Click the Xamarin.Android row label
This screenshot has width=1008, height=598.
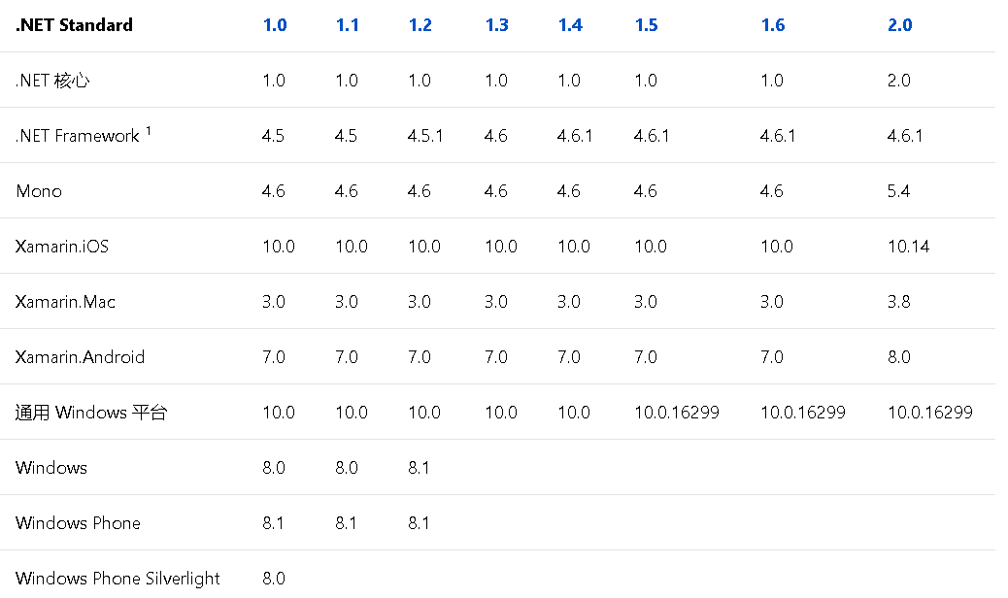tap(81, 357)
